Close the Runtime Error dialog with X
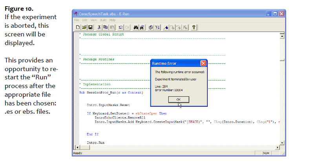The height and width of the screenshot is (166, 314). point(203,63)
